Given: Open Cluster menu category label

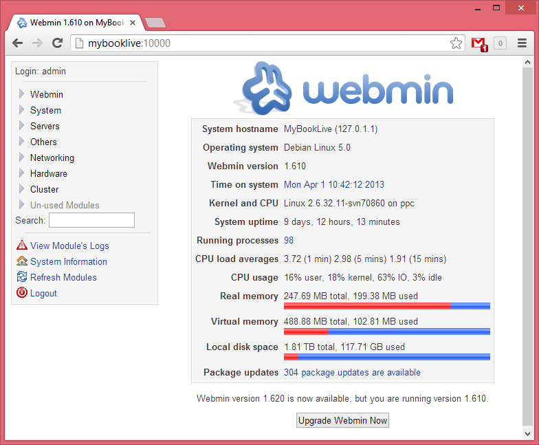Looking at the screenshot, I should click(44, 190).
